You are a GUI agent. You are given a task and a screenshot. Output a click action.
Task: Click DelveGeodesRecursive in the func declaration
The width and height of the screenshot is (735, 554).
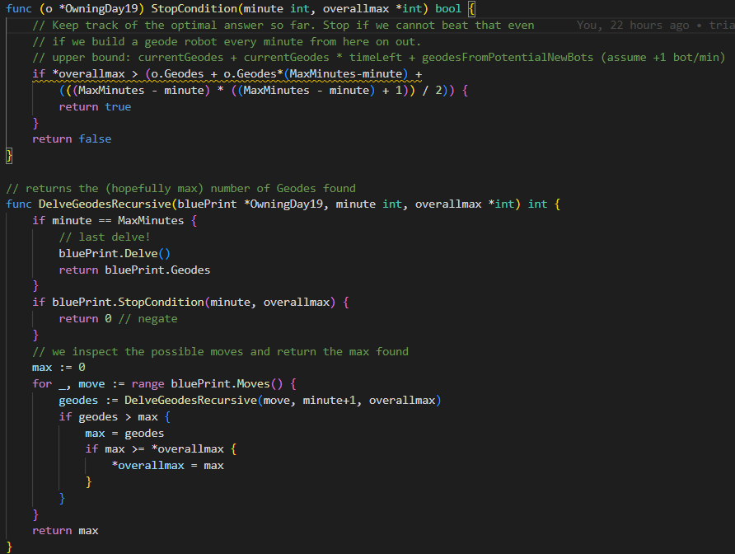tap(105, 204)
